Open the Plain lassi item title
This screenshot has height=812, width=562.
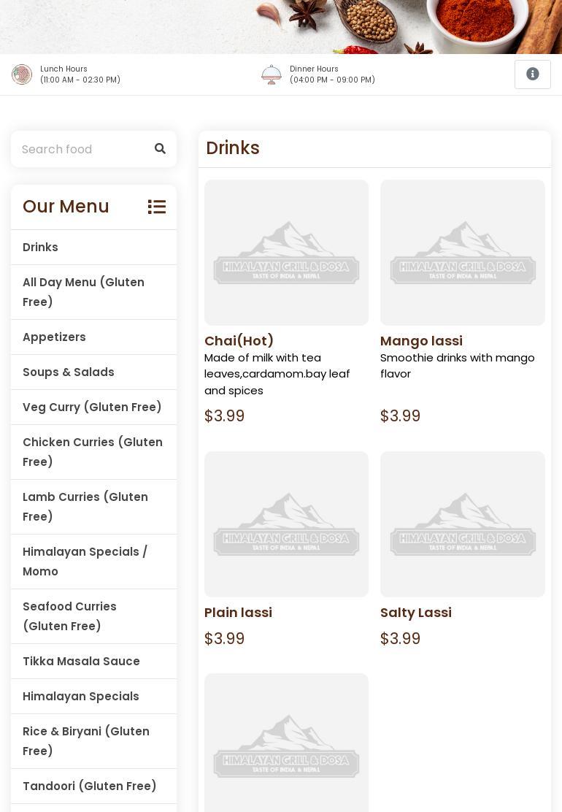pos(238,613)
